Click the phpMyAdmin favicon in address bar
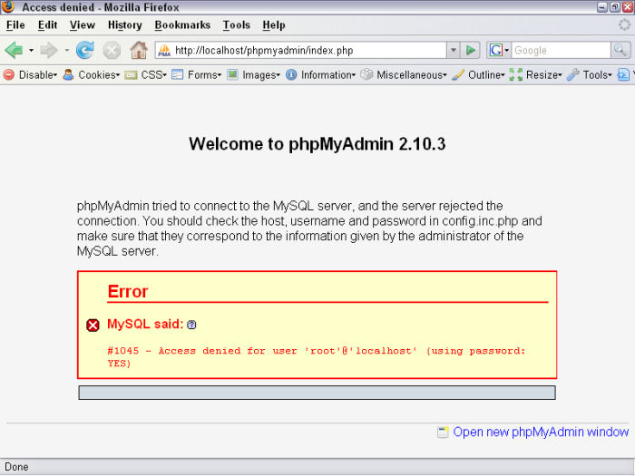 [164, 51]
